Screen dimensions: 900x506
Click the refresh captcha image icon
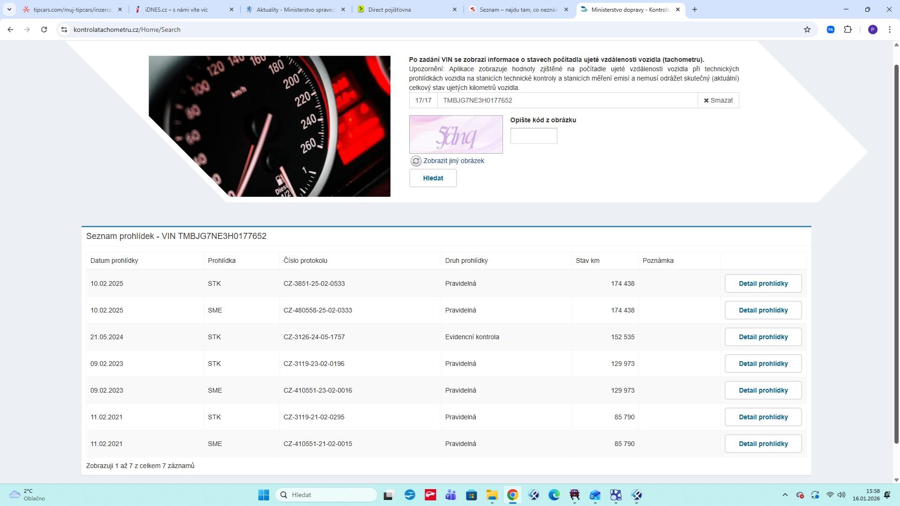click(415, 161)
